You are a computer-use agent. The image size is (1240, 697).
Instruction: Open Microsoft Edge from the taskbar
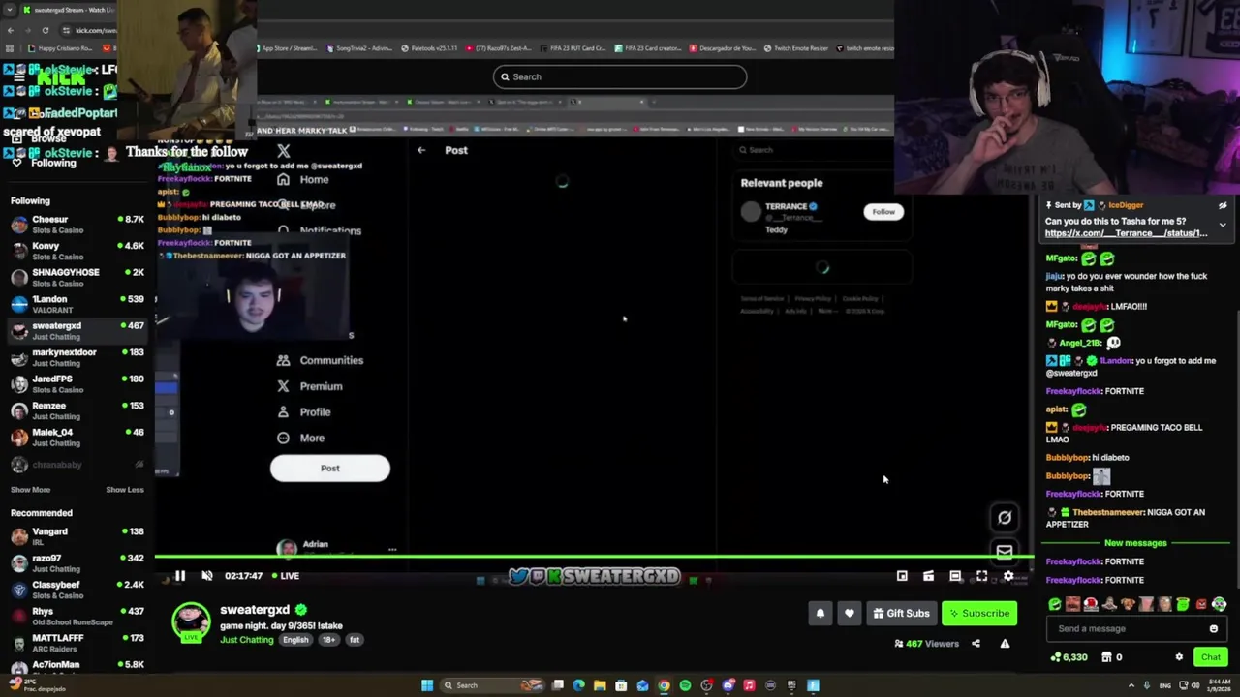coord(578,685)
